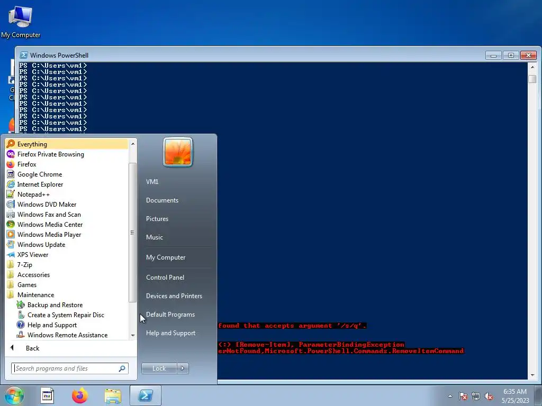Open Notepad++ icon in programs list
The height and width of the screenshot is (406, 542).
pos(11,194)
